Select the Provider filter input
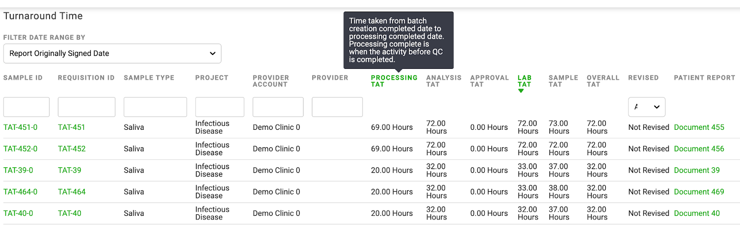Viewport: 740px width, 225px height. click(x=337, y=107)
